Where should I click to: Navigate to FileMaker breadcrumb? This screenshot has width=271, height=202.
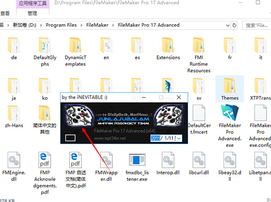97,25
